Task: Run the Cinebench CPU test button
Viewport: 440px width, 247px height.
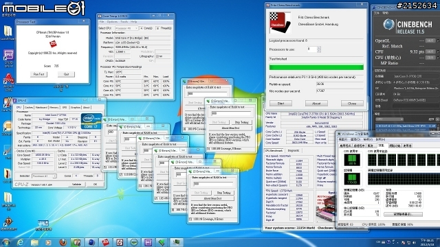Action: 430,52
